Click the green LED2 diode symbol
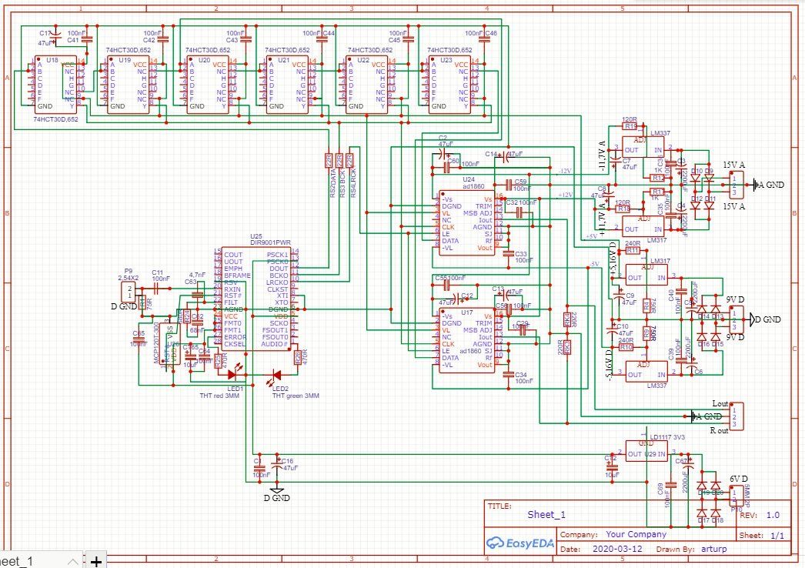The width and height of the screenshot is (805, 568). coord(276,376)
